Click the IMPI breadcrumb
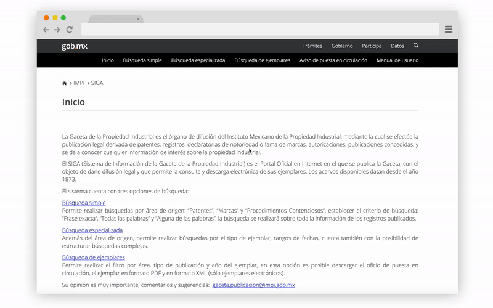The width and height of the screenshot is (493, 308). click(x=79, y=83)
